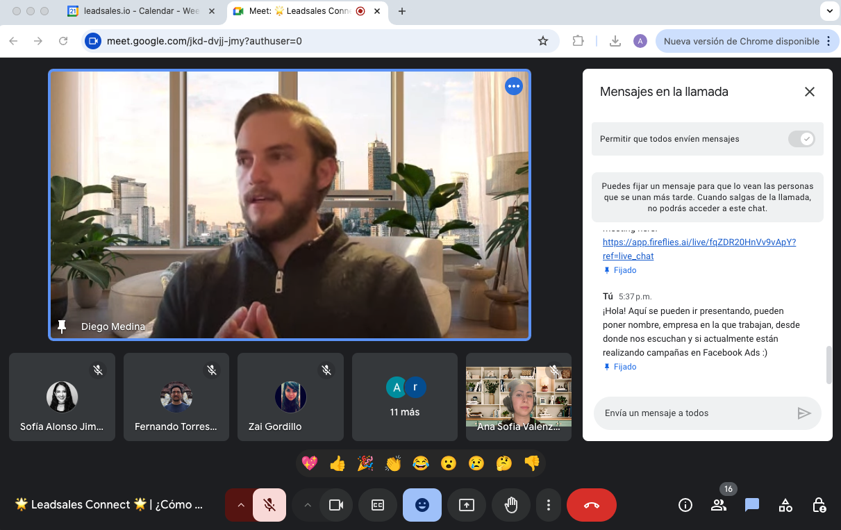Open host controls lock icon
This screenshot has width=841, height=530.
coord(819,505)
